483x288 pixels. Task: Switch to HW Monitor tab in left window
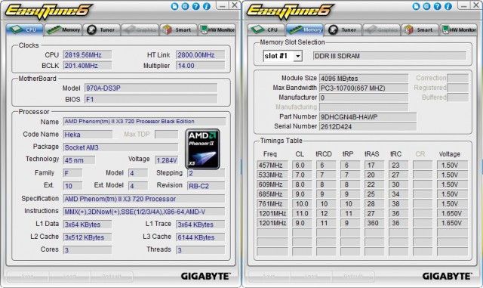pyautogui.click(x=217, y=30)
